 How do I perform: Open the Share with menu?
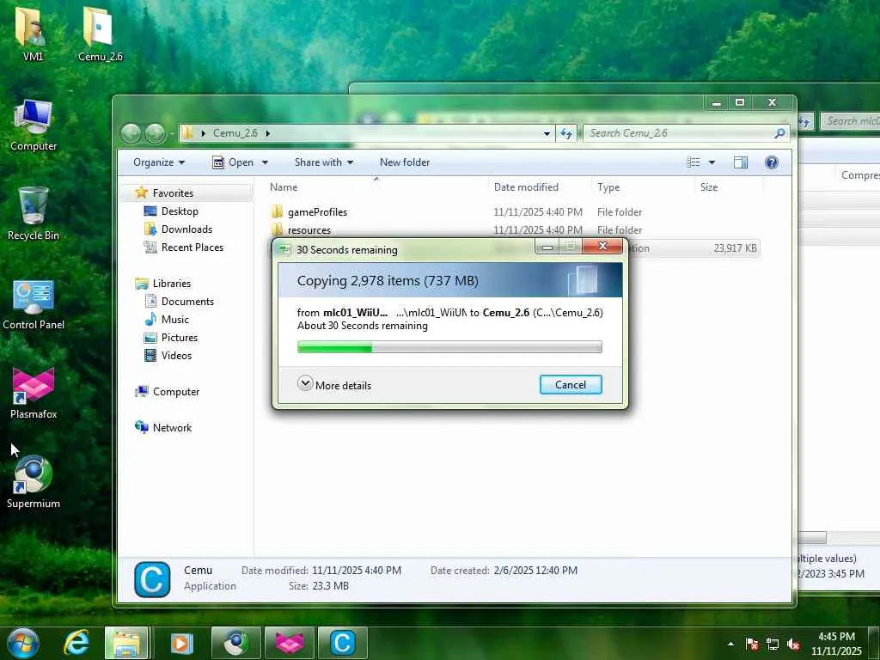point(324,162)
